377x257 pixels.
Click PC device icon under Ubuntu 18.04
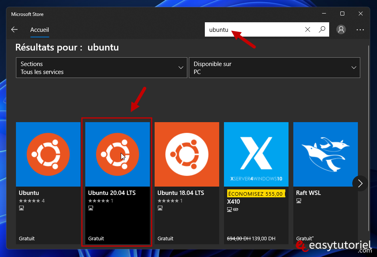tap(160, 208)
